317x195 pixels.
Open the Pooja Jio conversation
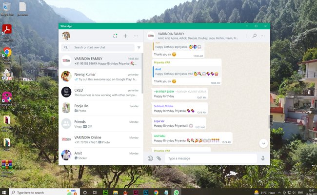100,107
